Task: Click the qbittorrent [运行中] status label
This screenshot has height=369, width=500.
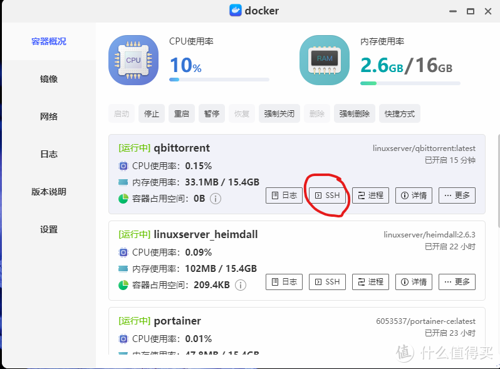Action: [134, 148]
